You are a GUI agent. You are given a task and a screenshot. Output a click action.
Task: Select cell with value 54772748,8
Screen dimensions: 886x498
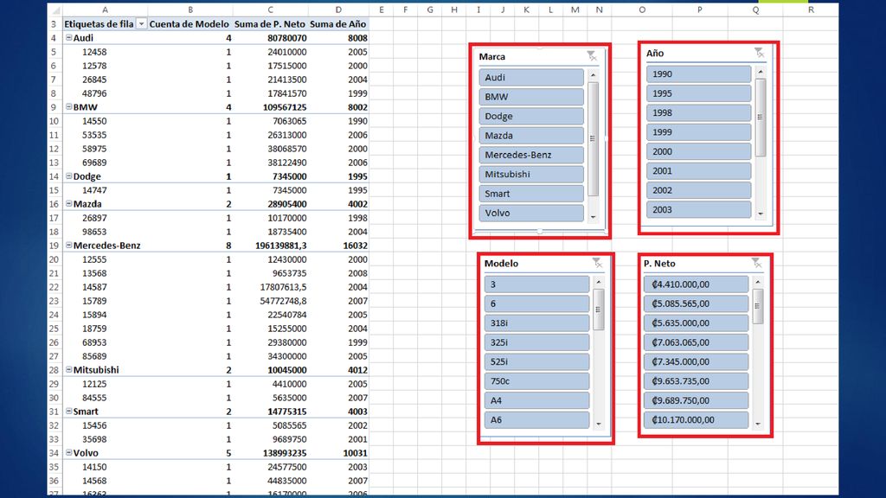270,301
